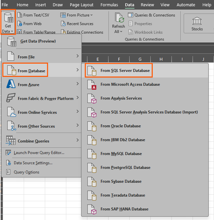Open the From Picture dropdown
The width and height of the screenshot is (214, 220).
click(76, 15)
